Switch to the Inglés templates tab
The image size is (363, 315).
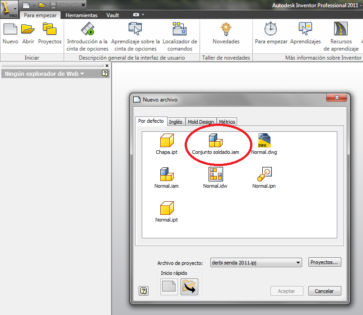click(176, 122)
